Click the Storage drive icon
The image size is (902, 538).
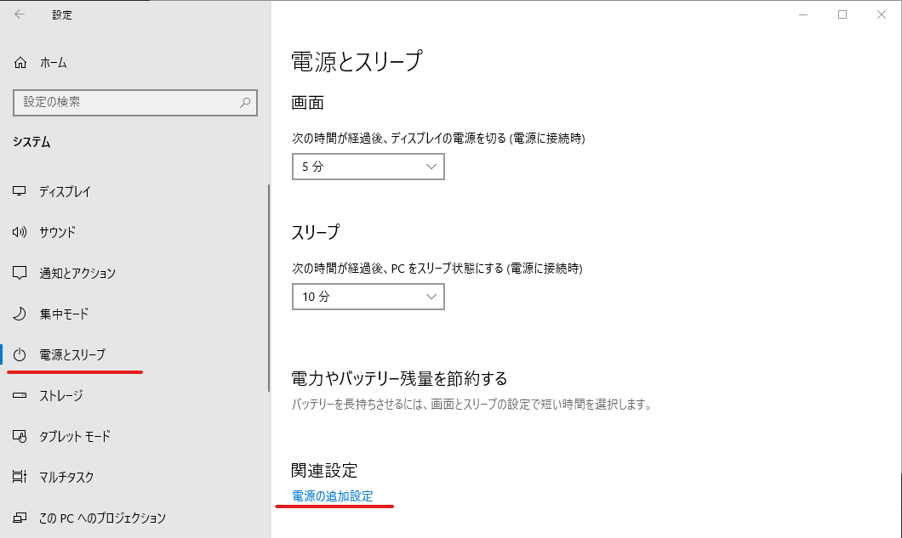pyautogui.click(x=20, y=395)
